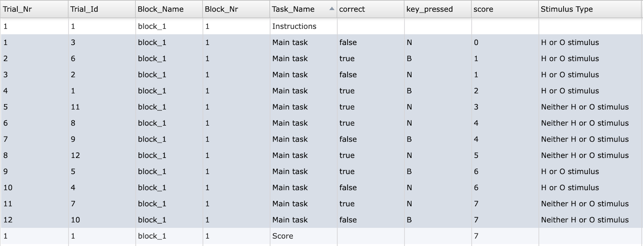Click Task_Name cell in Trial_Nr 12 row
Viewport: 643px width, 246px height.
(303, 220)
